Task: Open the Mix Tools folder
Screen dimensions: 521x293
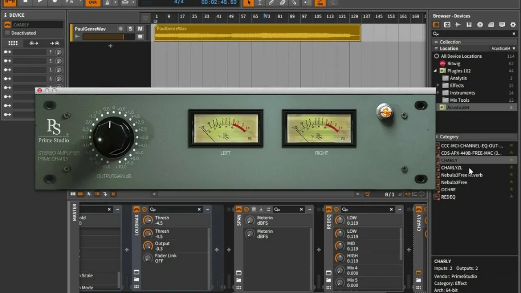Action: point(460,100)
